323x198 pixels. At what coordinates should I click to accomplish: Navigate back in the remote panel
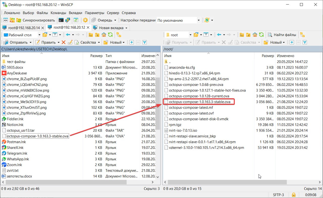pyautogui.click(x=219, y=35)
